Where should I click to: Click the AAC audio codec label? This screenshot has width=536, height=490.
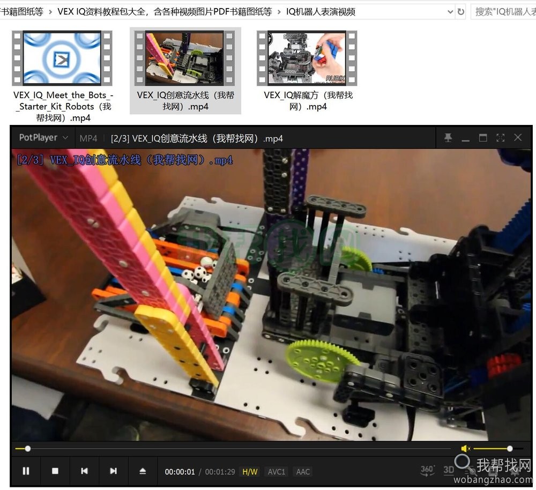303,472
